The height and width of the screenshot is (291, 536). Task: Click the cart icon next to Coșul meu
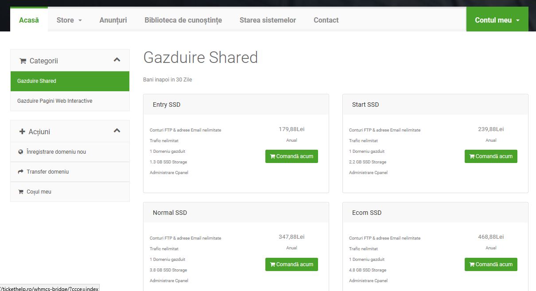coord(20,192)
